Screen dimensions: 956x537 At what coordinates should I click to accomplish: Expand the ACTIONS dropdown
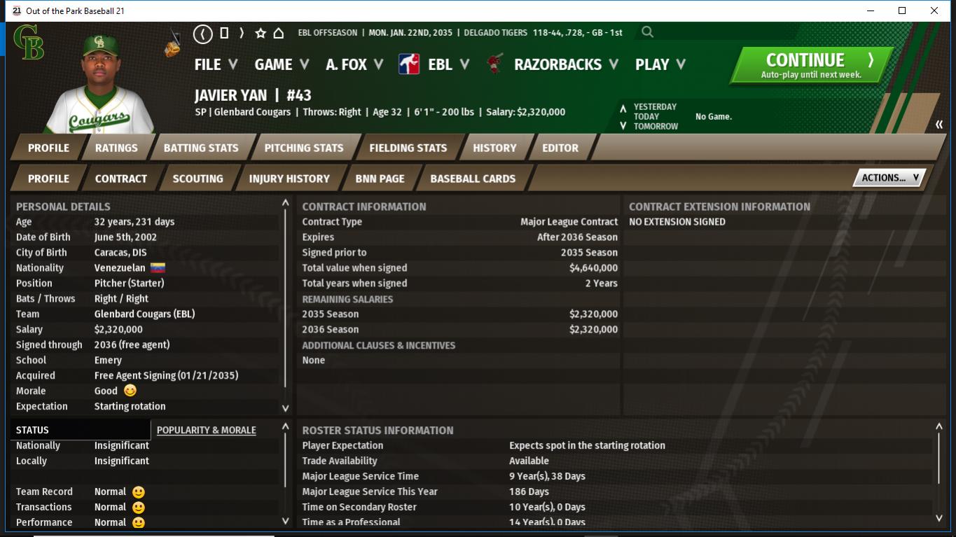[889, 178]
